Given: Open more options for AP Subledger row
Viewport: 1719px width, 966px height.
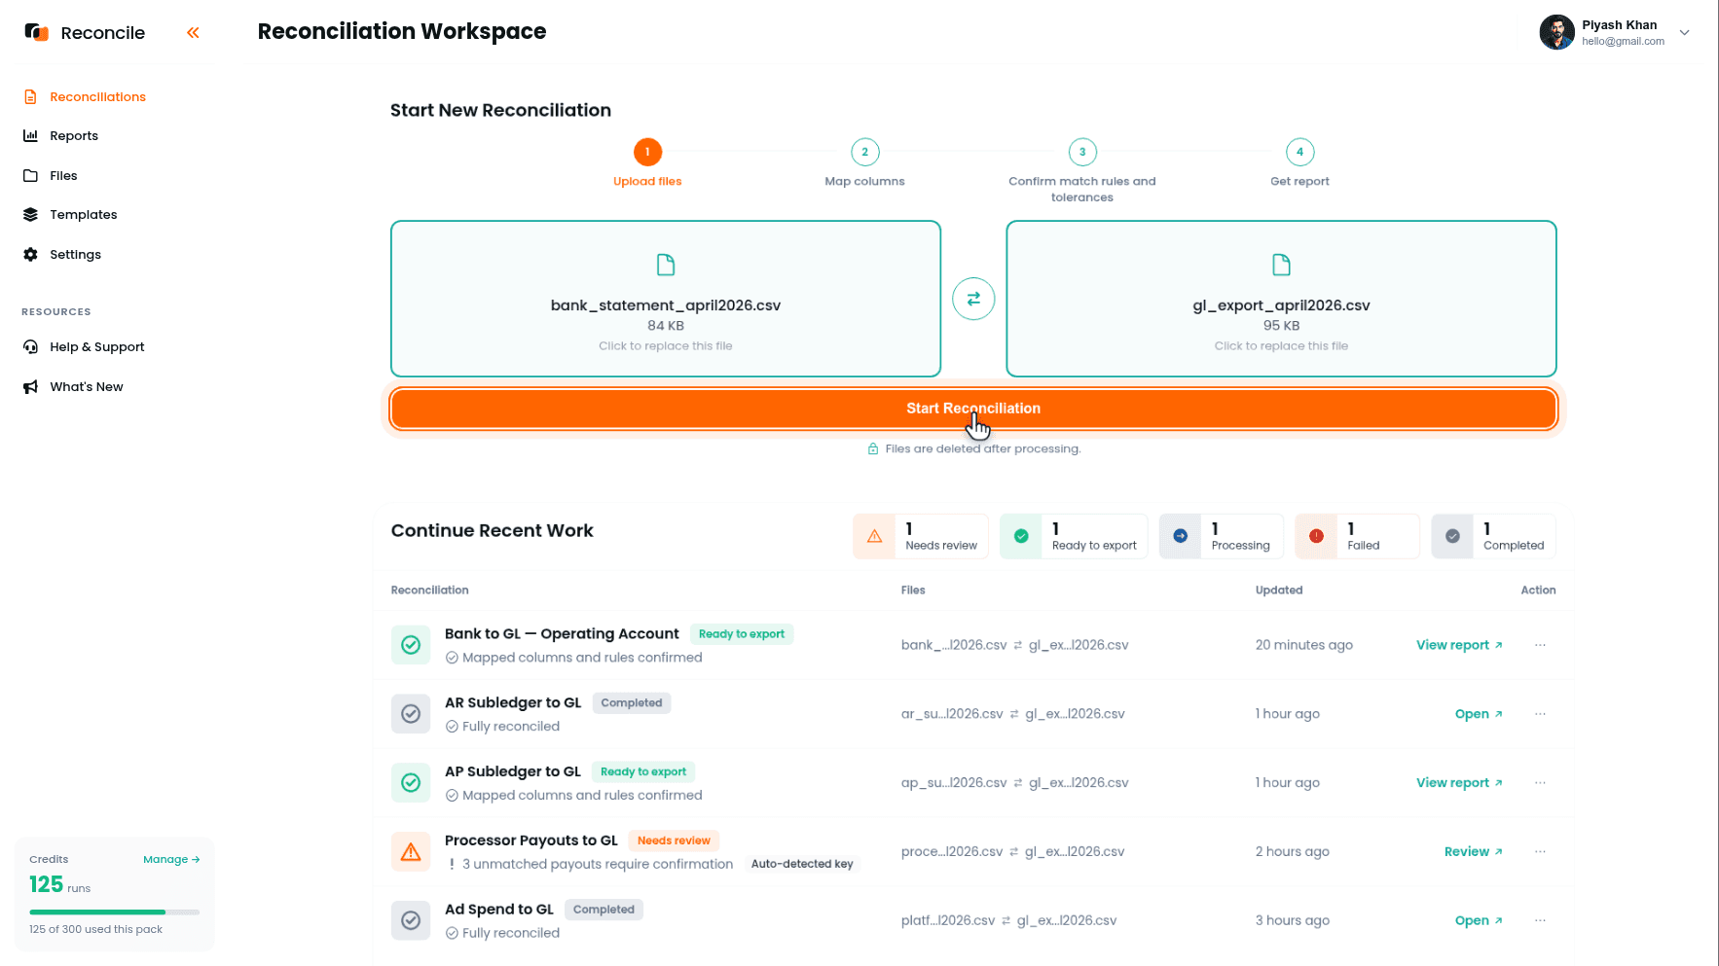Looking at the screenshot, I should click(1540, 782).
